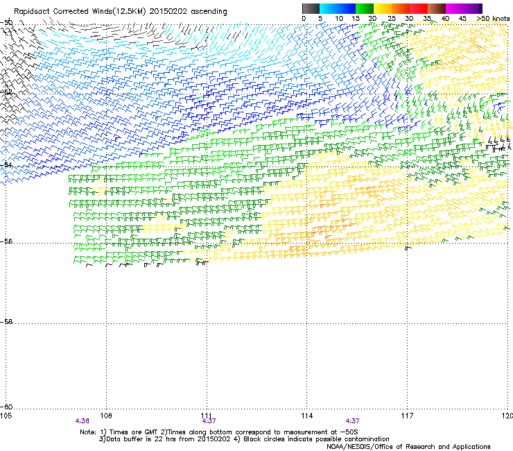Click the latitude label -60

[6, 407]
